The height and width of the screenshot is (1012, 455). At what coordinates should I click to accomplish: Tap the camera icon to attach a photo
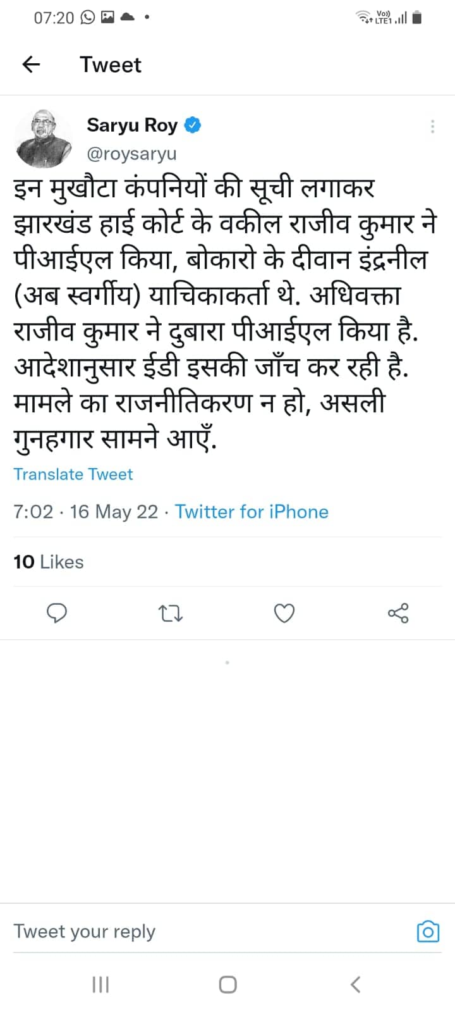tap(428, 931)
